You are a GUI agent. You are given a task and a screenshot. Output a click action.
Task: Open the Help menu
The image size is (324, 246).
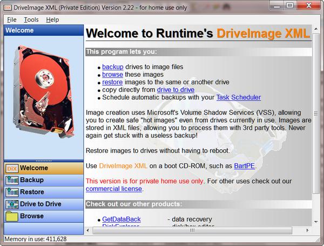tap(52, 19)
